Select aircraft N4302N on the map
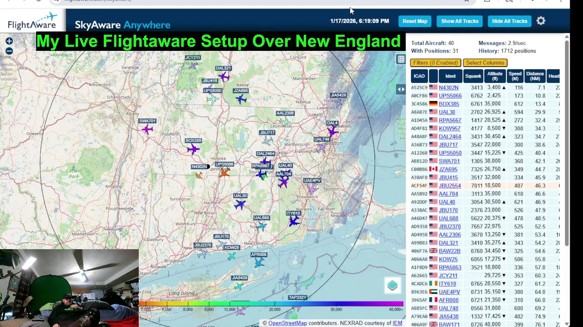583x327 pixels. (199, 175)
